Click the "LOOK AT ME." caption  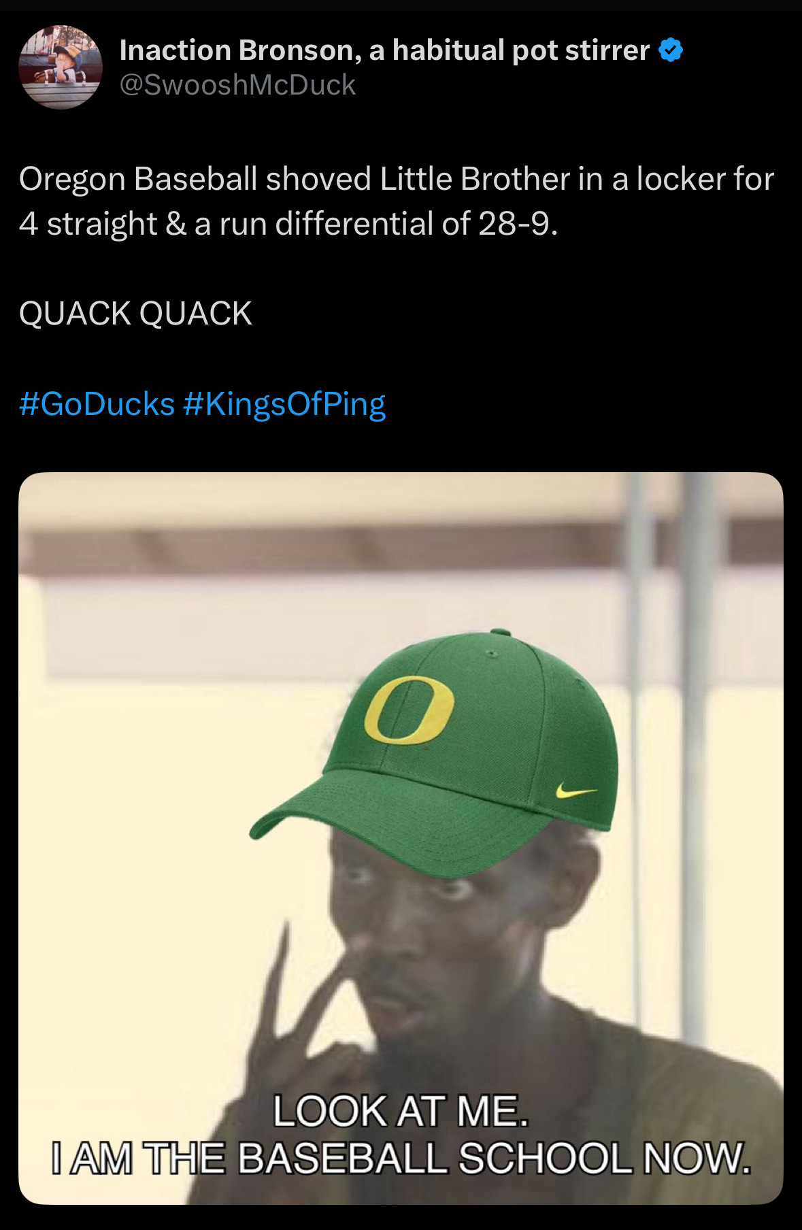pyautogui.click(x=401, y=1111)
